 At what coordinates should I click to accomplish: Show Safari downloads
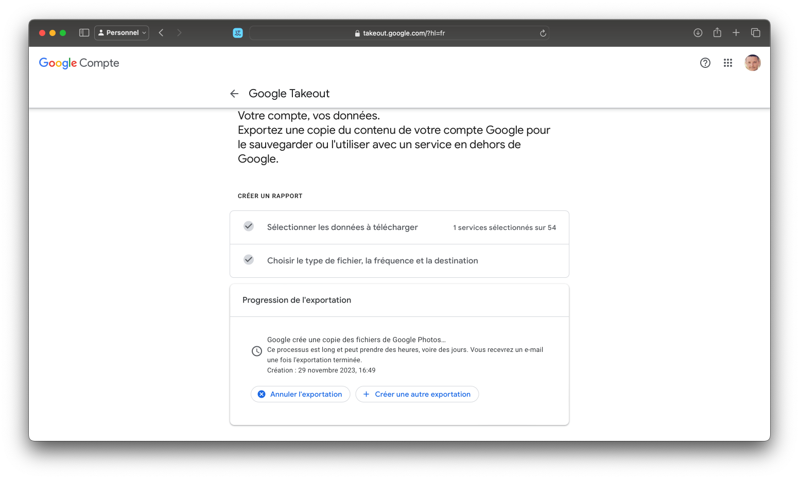coord(698,33)
